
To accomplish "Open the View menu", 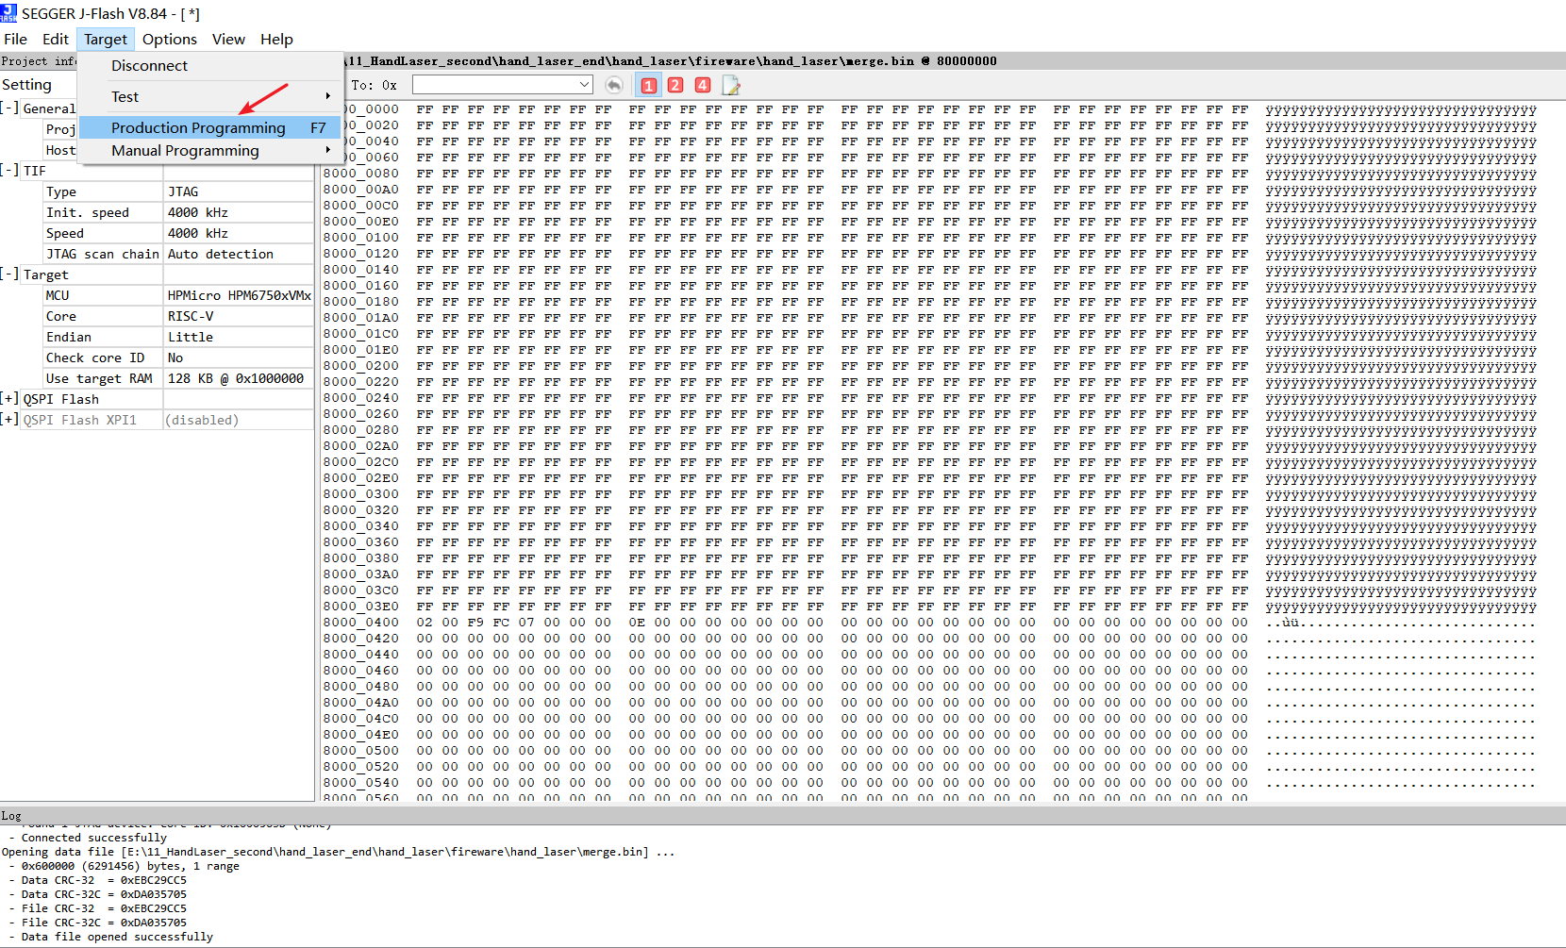I will click(x=228, y=39).
